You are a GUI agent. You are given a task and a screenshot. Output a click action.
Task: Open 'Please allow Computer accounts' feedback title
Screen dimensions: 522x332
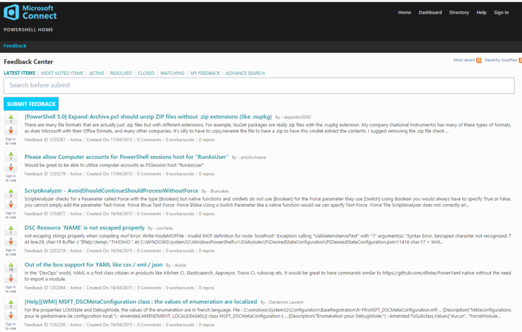point(126,157)
